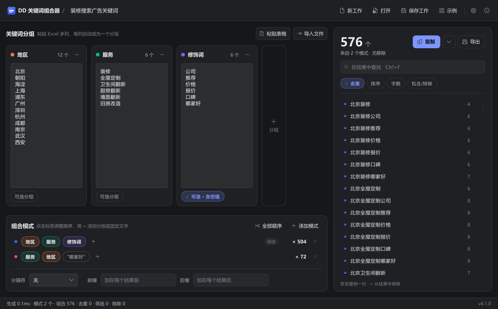The height and width of the screenshot is (309, 498).
Task: Save the job with 保存工作
Action: pyautogui.click(x=415, y=11)
